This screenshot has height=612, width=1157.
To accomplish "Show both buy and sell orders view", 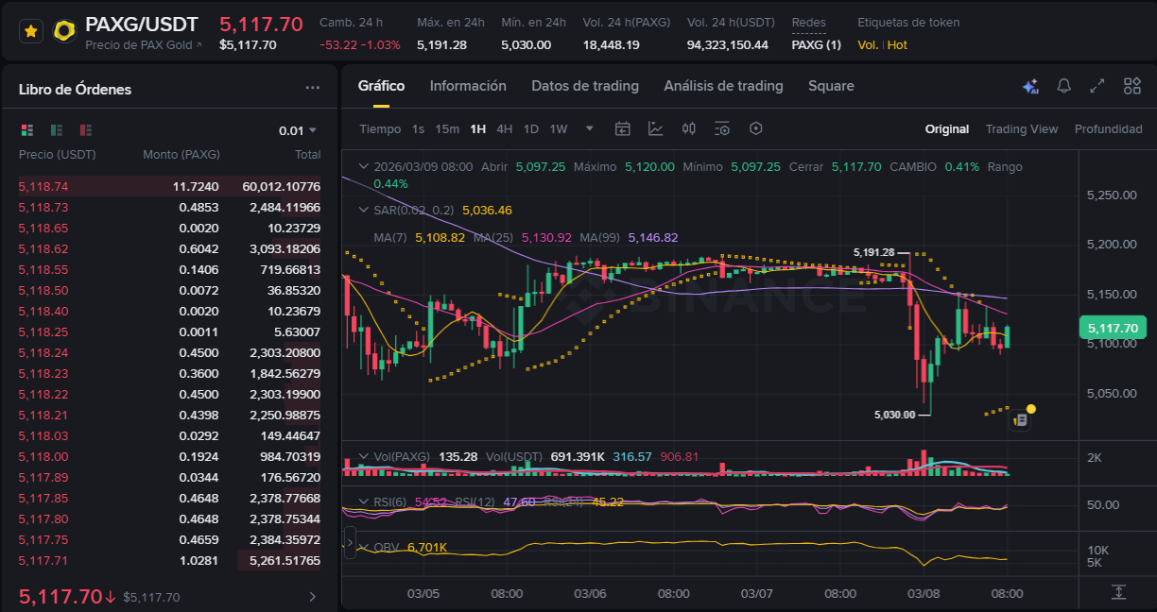I will coord(27,130).
